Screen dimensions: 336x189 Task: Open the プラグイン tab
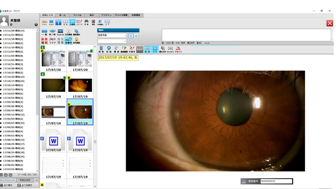click(x=107, y=15)
